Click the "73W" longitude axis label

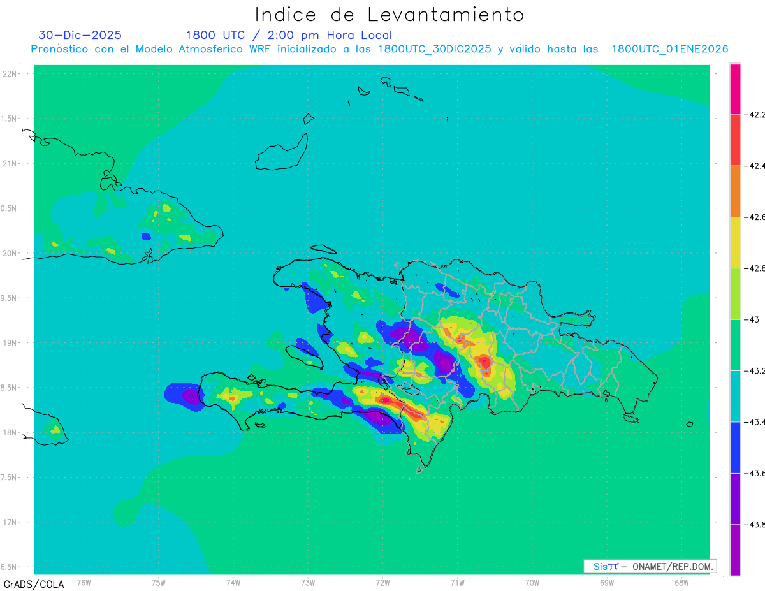click(308, 582)
